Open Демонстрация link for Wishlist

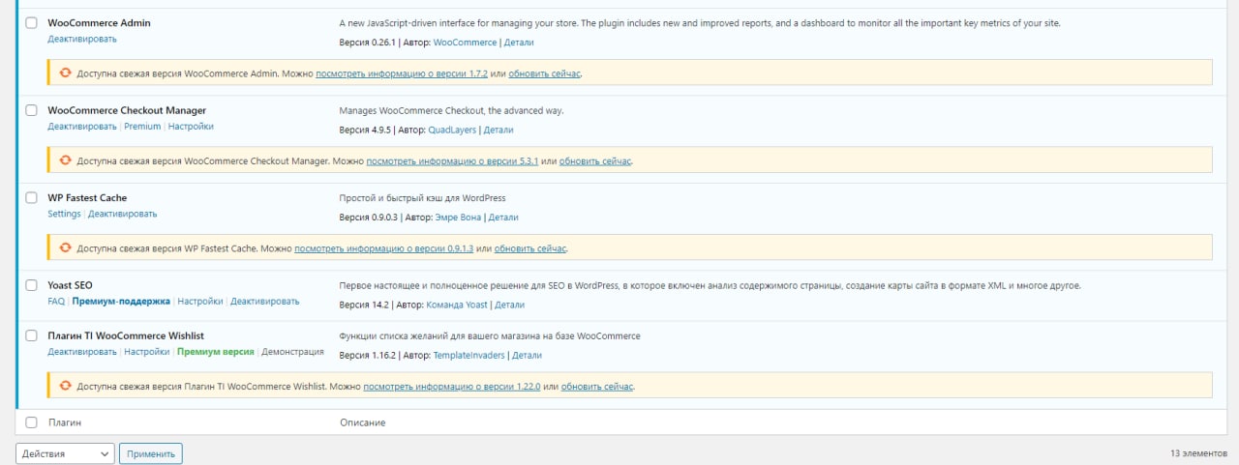pyautogui.click(x=292, y=352)
